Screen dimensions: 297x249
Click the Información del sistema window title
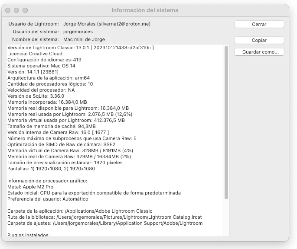click(x=145, y=10)
